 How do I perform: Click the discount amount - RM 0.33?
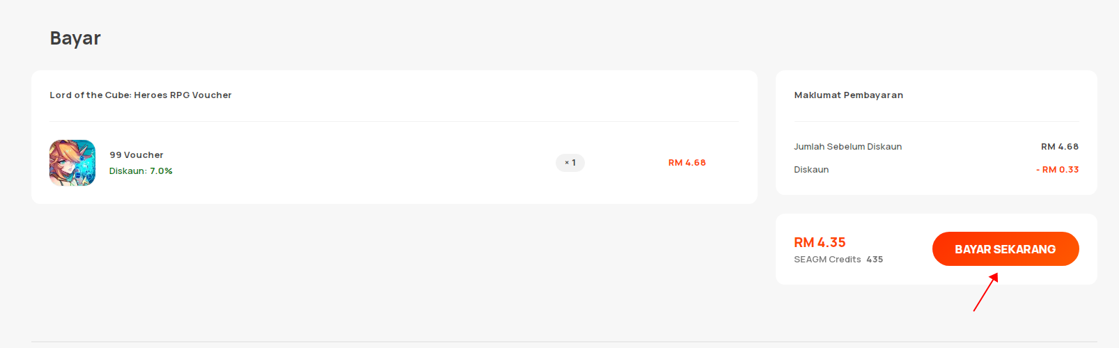coord(1058,170)
